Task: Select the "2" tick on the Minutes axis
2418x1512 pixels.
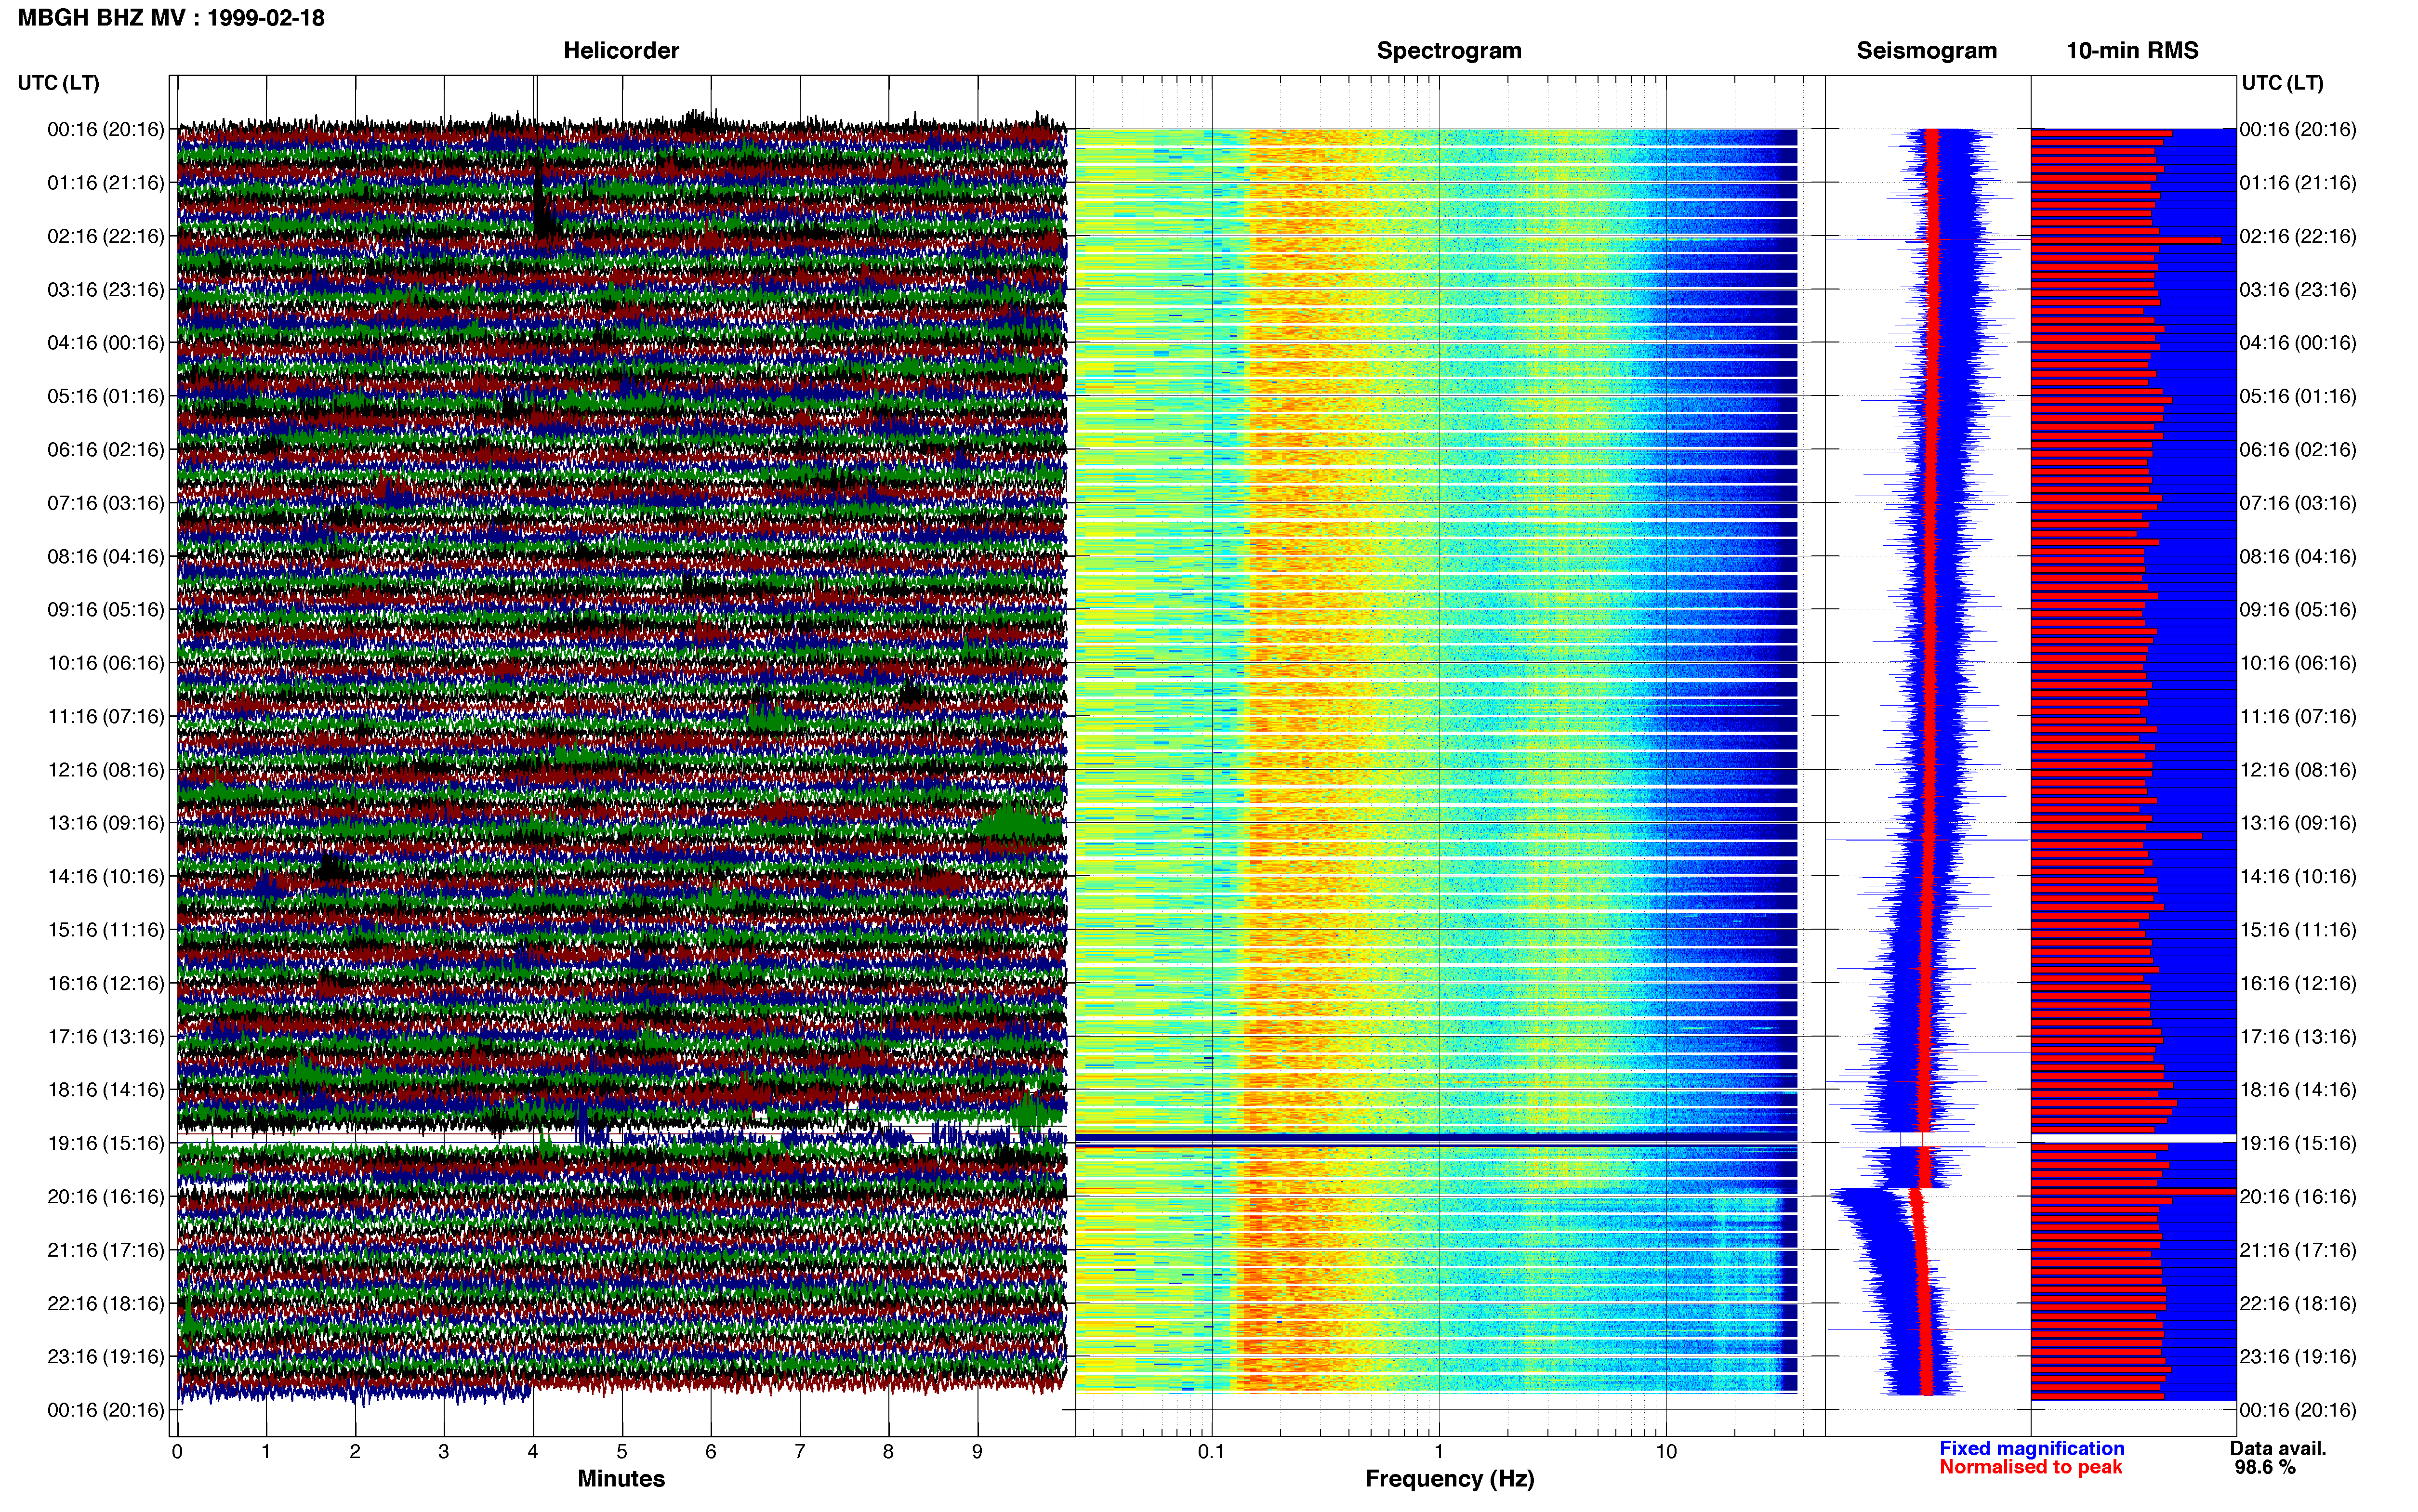Action: click(x=355, y=1451)
